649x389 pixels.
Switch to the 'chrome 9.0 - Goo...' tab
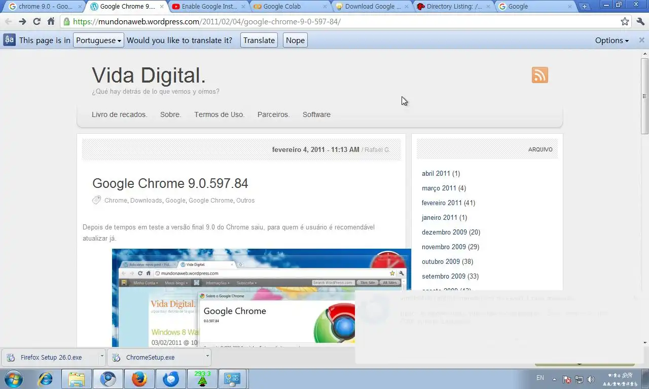click(45, 7)
